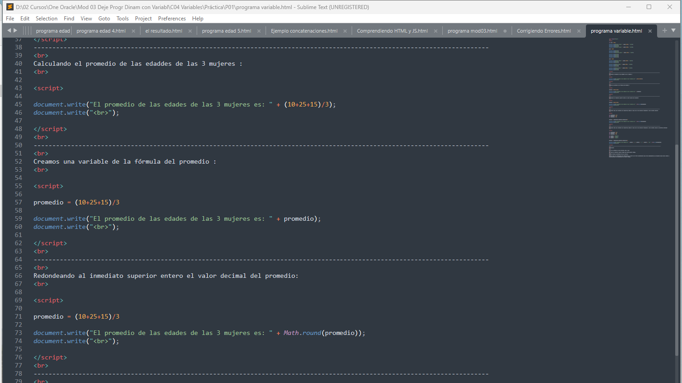Click the minimap code overview
Viewport: 682px width, 383px height.
click(x=639, y=98)
